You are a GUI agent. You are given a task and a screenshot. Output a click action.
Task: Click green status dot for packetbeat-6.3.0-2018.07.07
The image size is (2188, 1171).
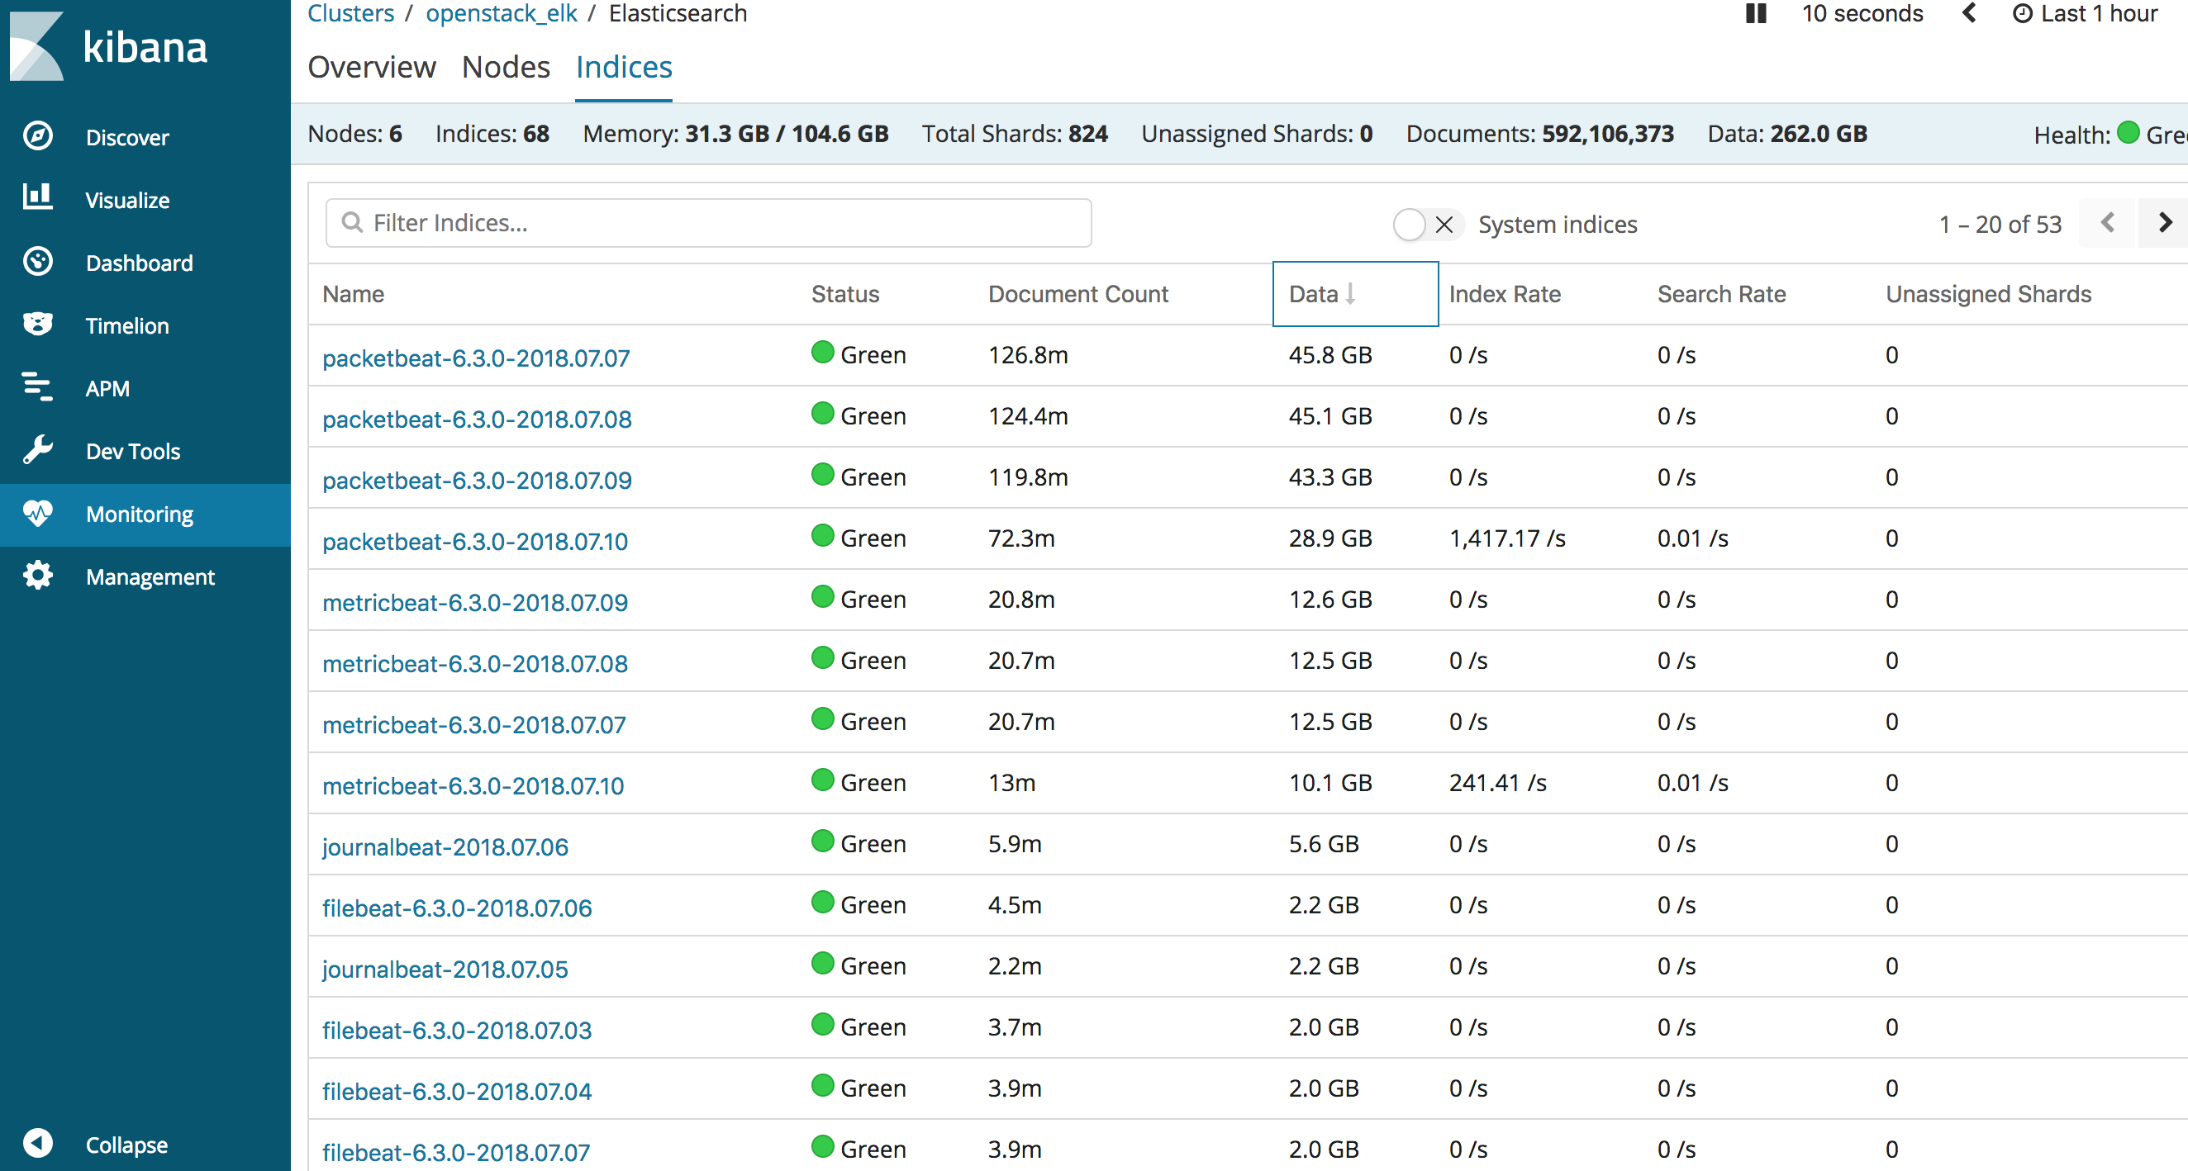coord(822,353)
